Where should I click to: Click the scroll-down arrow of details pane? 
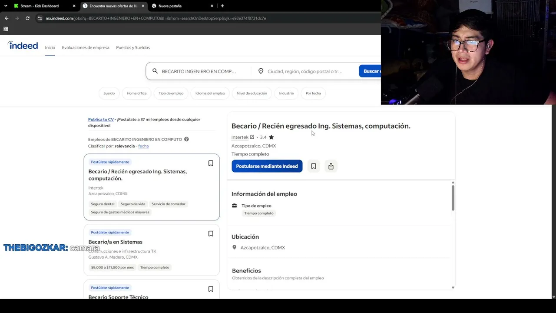point(453,287)
